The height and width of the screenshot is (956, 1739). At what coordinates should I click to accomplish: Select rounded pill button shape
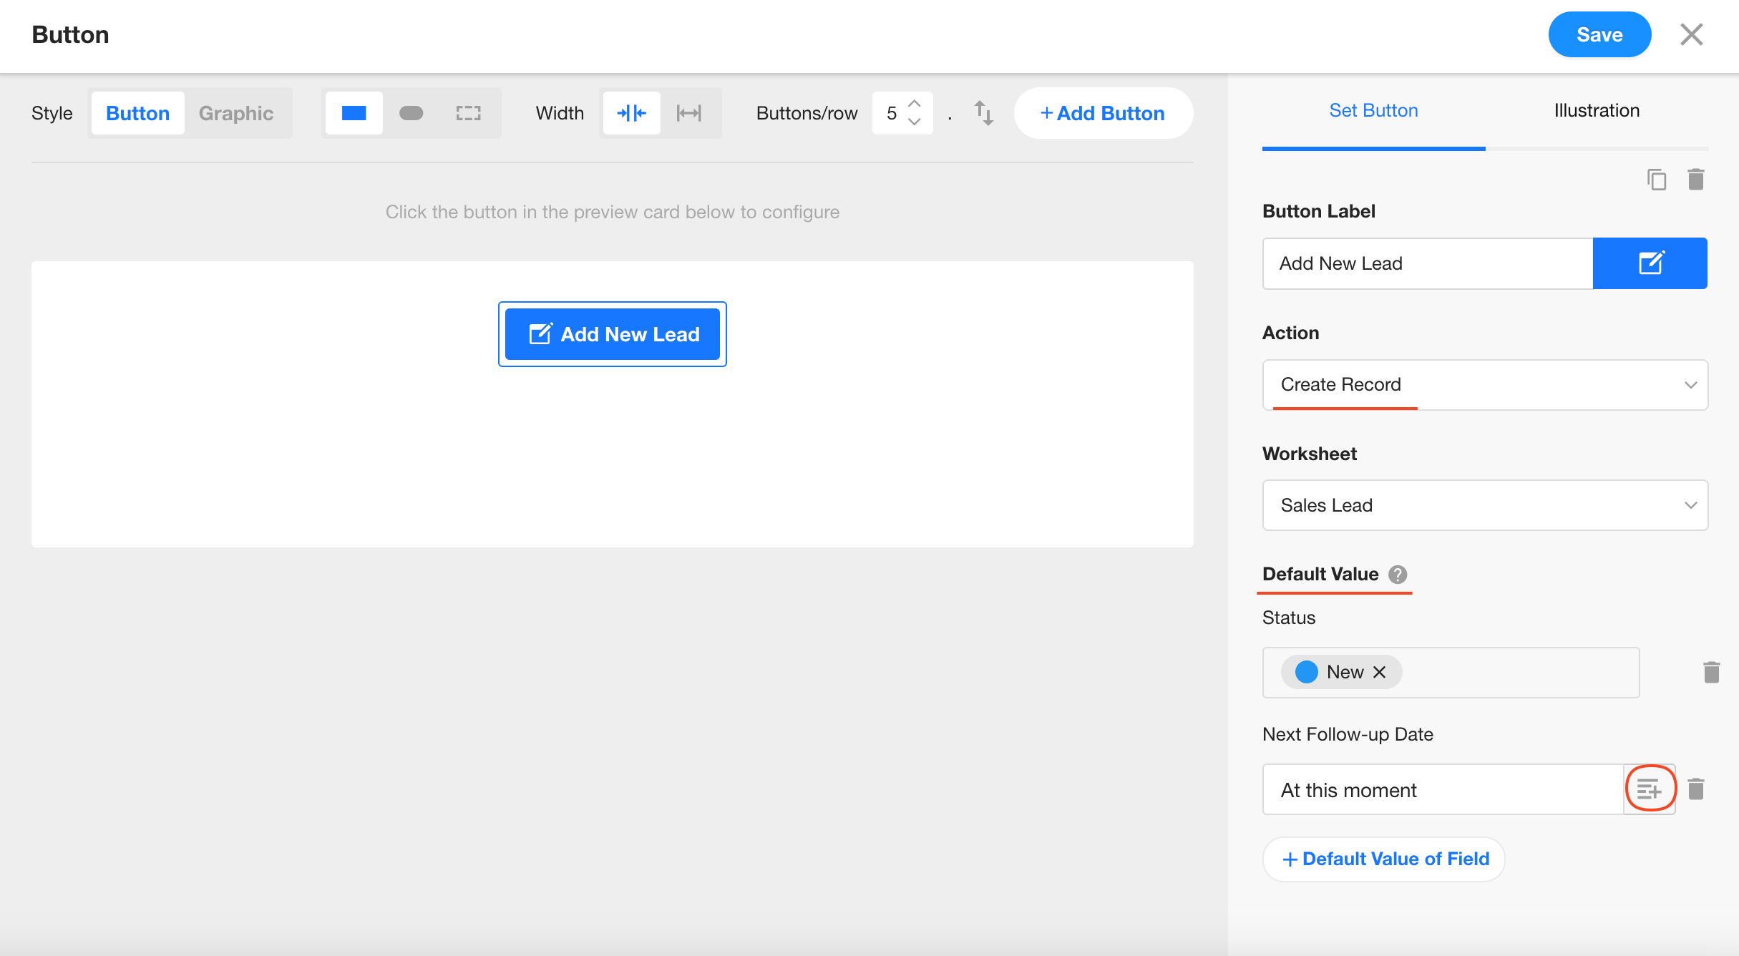(x=411, y=113)
